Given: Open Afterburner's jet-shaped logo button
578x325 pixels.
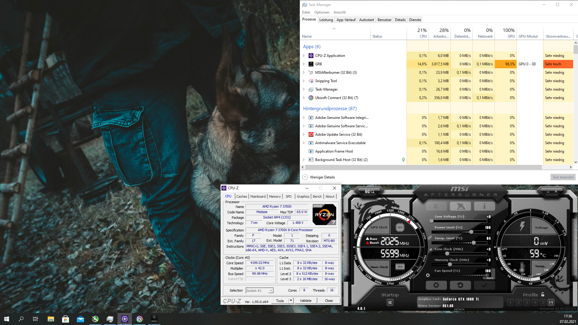Looking at the screenshot, I should tap(460, 206).
